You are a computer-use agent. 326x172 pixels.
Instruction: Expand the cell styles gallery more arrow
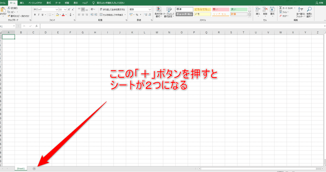coord(250,15)
